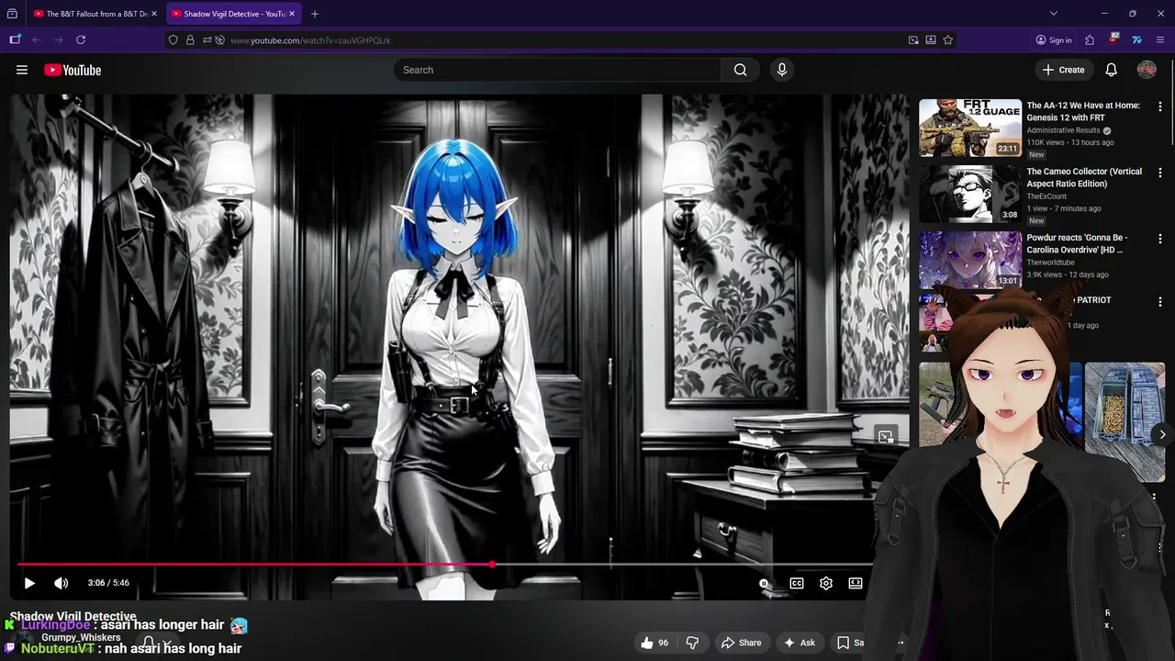
Task: Click the padlock site info icon
Action: click(x=190, y=40)
